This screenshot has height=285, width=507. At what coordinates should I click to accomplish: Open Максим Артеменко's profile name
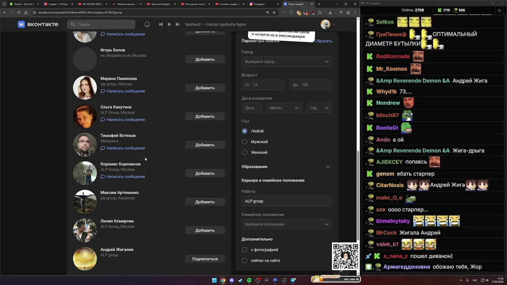click(120, 192)
